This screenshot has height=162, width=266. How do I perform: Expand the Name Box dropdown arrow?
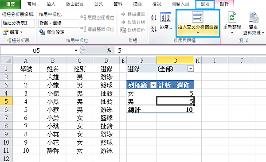point(76,50)
